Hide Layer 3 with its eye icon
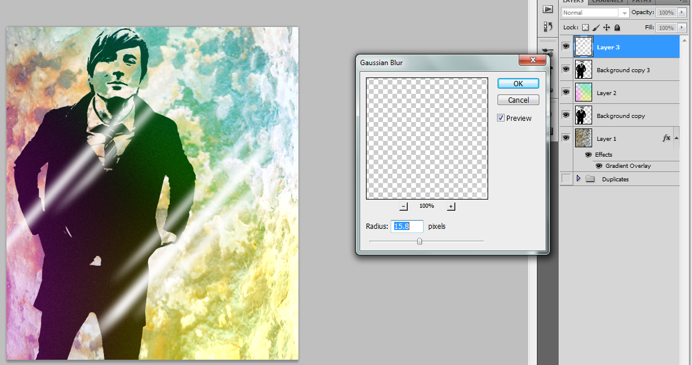The width and height of the screenshot is (692, 365). coord(566,46)
